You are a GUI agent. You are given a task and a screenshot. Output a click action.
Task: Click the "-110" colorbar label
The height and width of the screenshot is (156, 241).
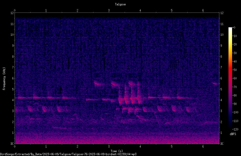235,121
